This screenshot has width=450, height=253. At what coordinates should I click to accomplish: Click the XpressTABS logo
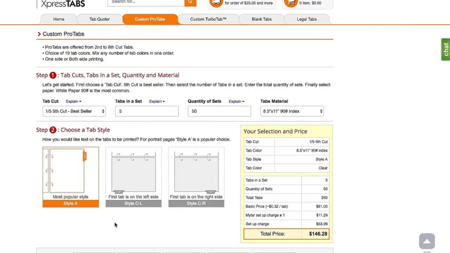tap(63, 3)
